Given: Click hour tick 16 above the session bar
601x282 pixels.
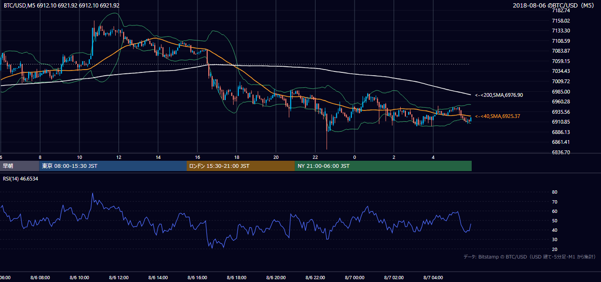Looking at the screenshot, I should coord(198,157).
